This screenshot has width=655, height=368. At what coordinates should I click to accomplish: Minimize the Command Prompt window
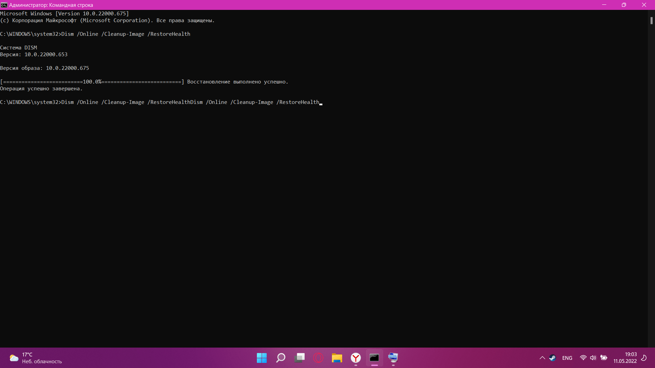point(604,5)
